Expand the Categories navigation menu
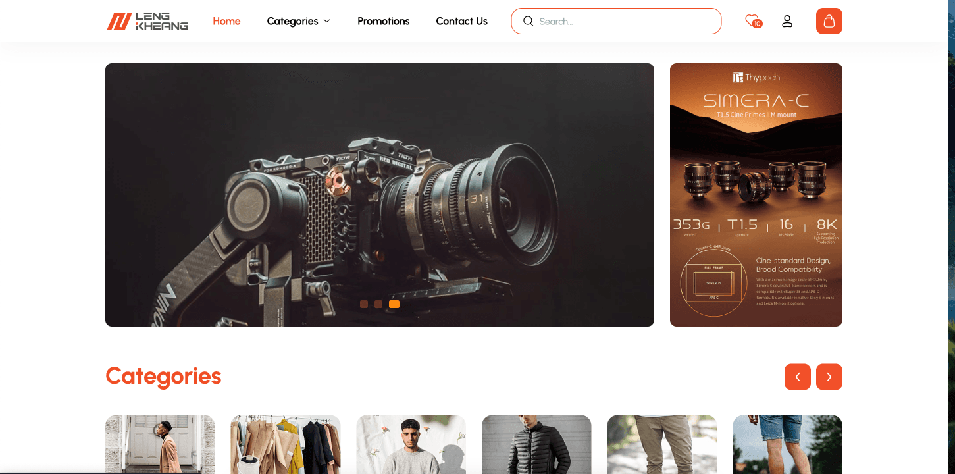This screenshot has height=474, width=955. 292,21
